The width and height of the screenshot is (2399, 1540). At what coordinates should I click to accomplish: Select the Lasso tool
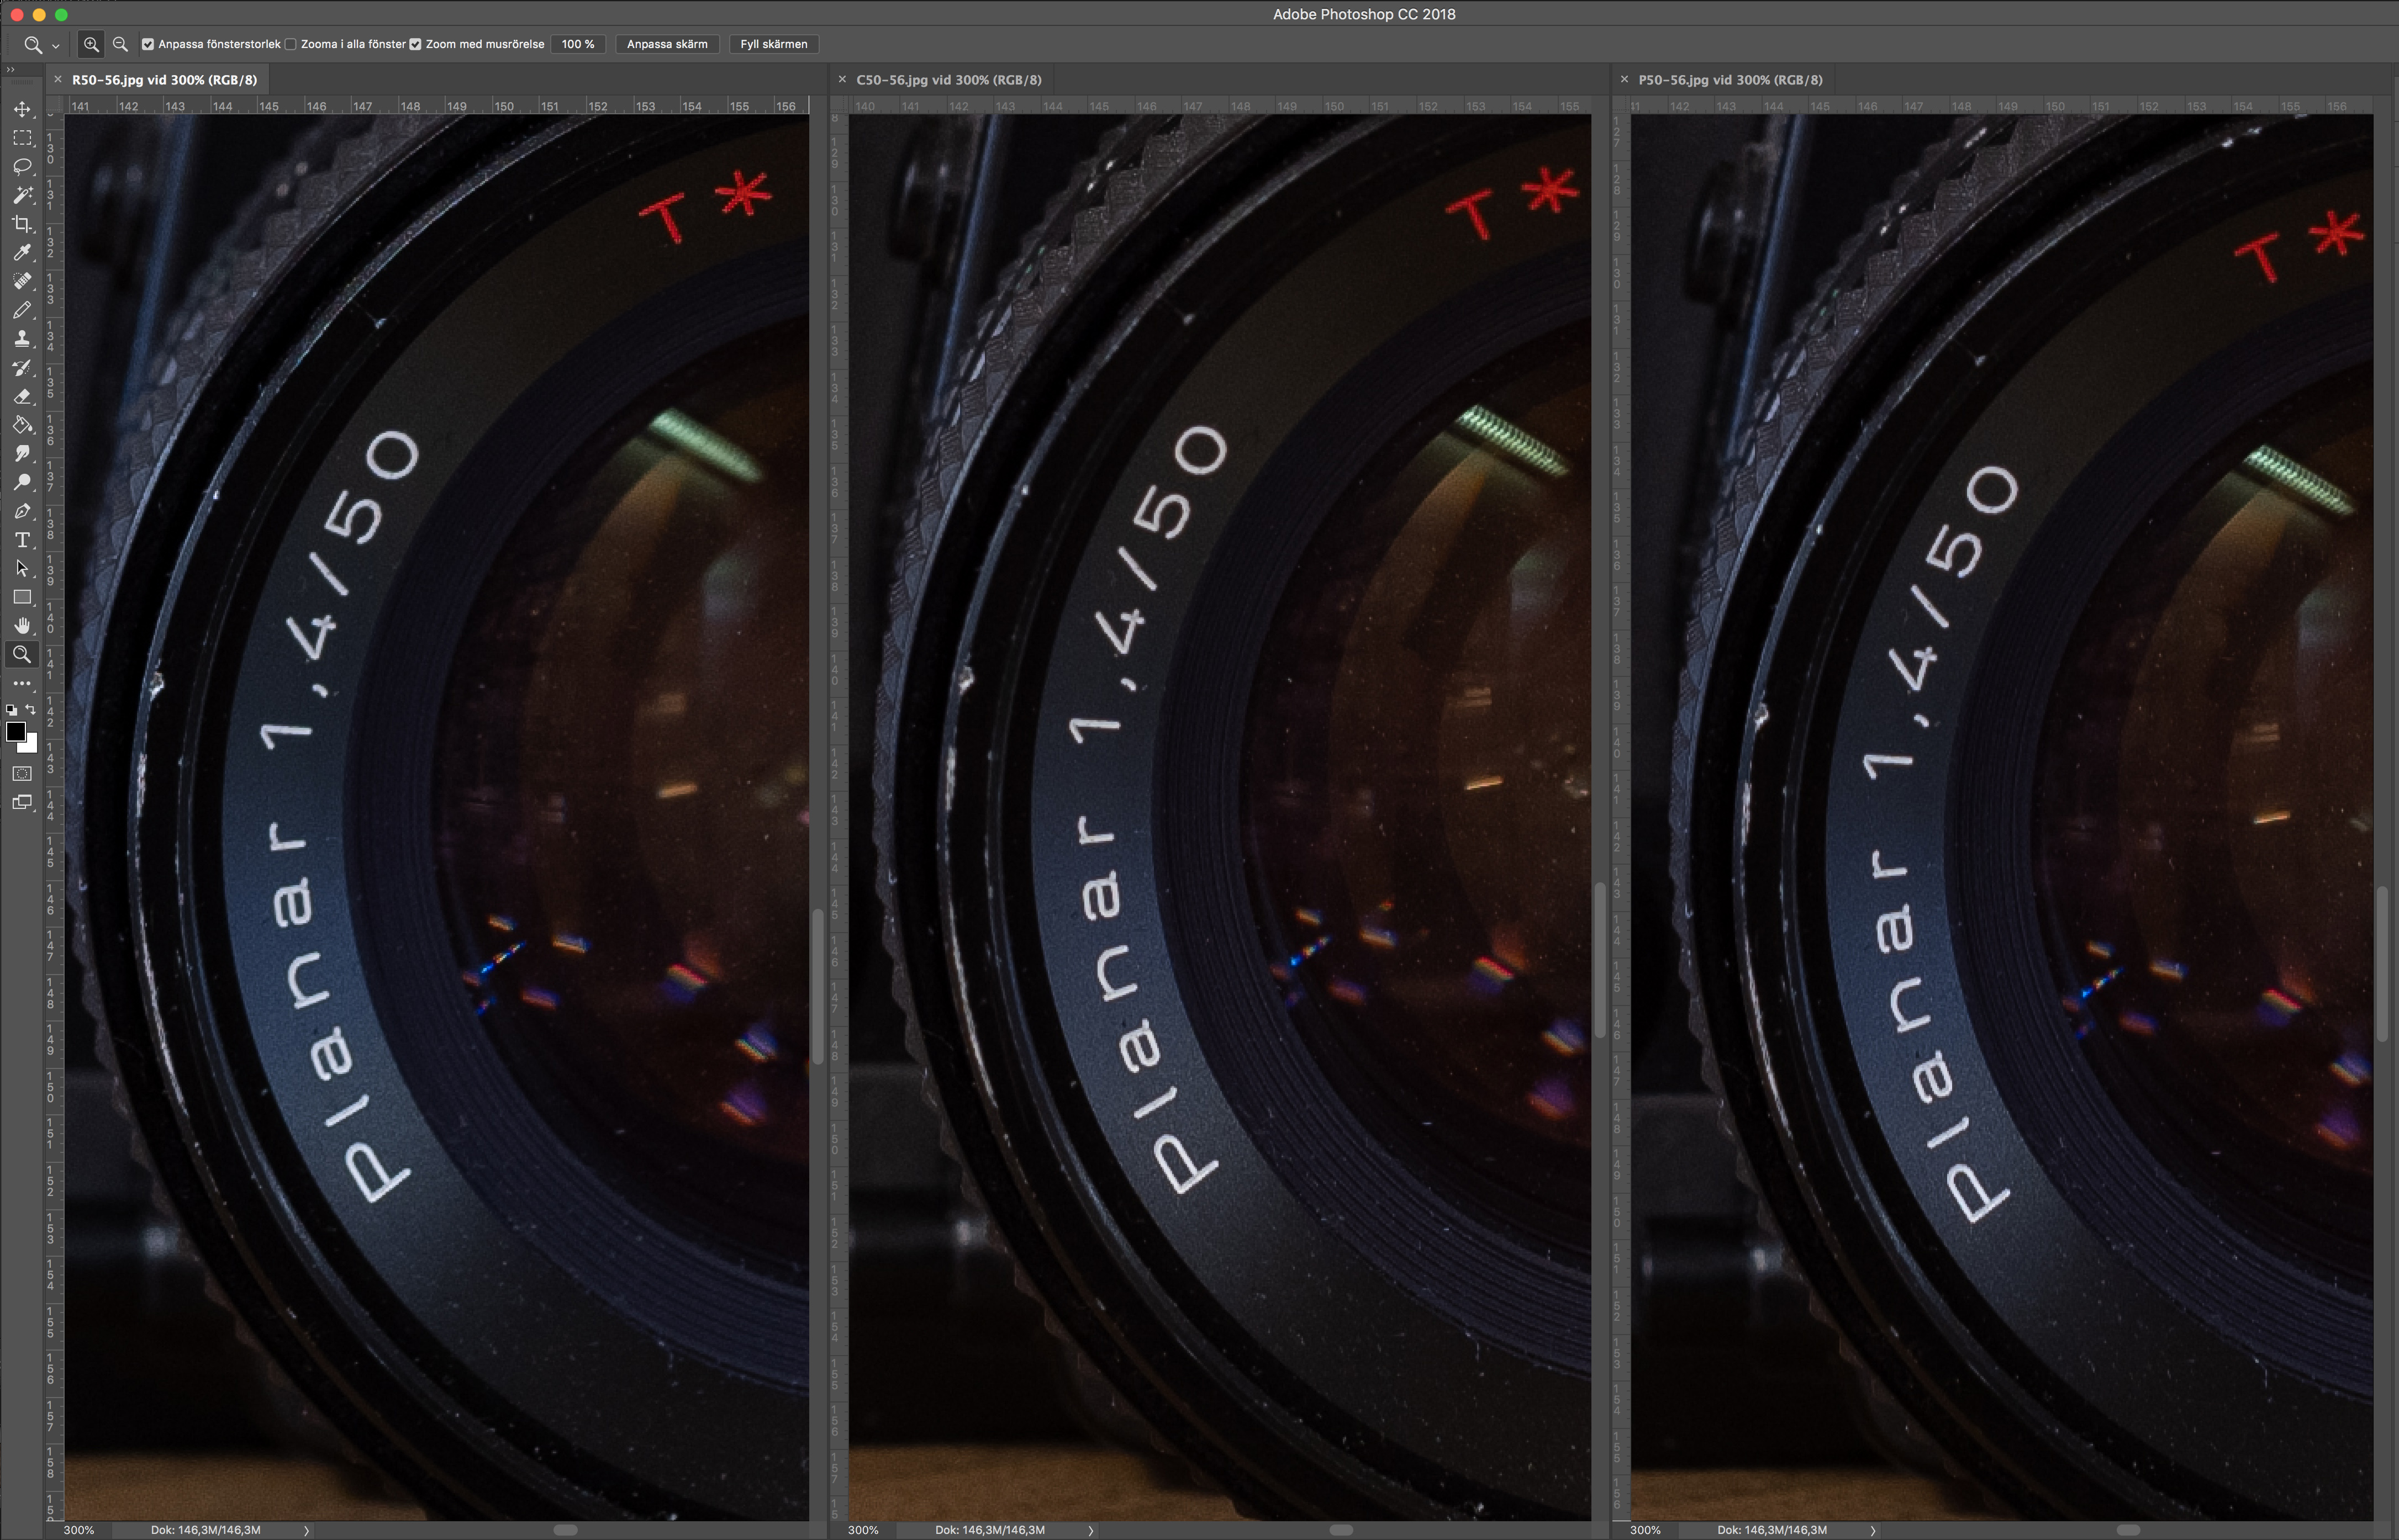(22, 166)
